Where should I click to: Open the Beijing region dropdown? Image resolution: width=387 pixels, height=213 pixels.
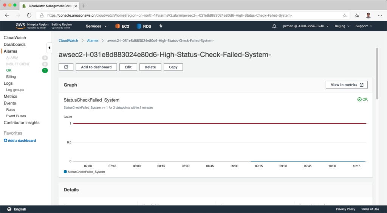[342, 26]
